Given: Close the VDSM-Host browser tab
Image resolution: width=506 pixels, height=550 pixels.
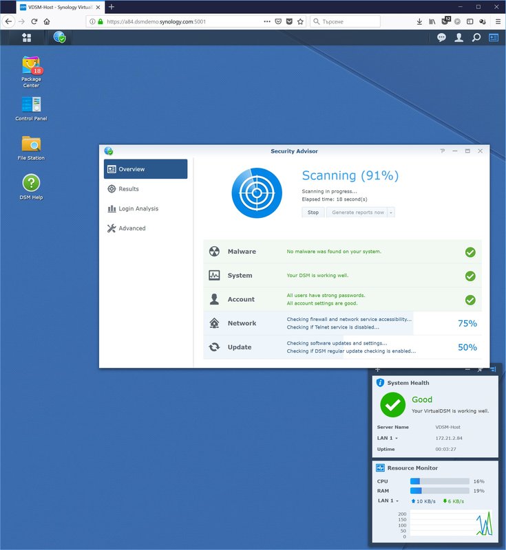Looking at the screenshot, I should point(98,7).
